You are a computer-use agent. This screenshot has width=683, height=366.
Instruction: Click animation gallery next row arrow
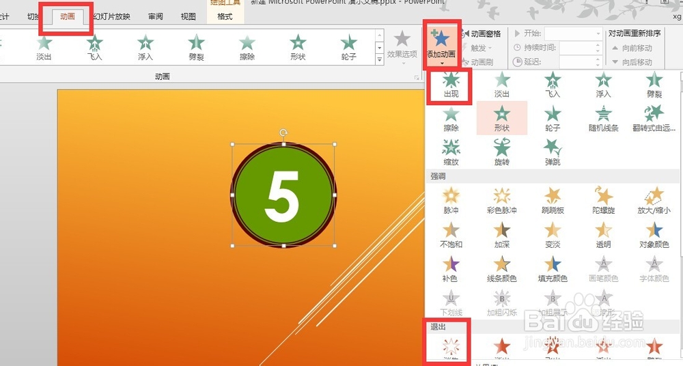coord(379,48)
